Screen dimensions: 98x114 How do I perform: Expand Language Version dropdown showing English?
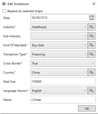[x=59, y=90]
